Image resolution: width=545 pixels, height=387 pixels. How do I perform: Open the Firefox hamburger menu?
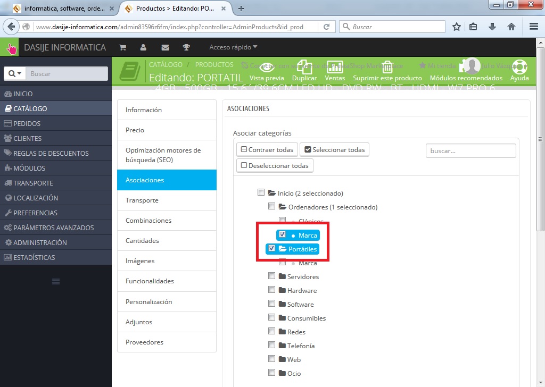(534, 27)
